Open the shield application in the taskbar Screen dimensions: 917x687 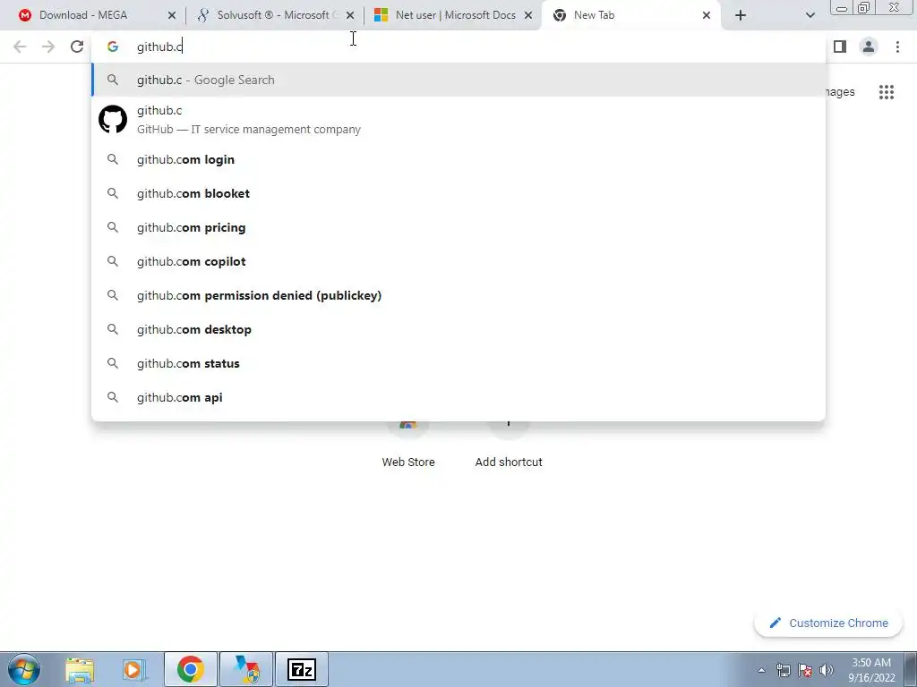coord(247,669)
